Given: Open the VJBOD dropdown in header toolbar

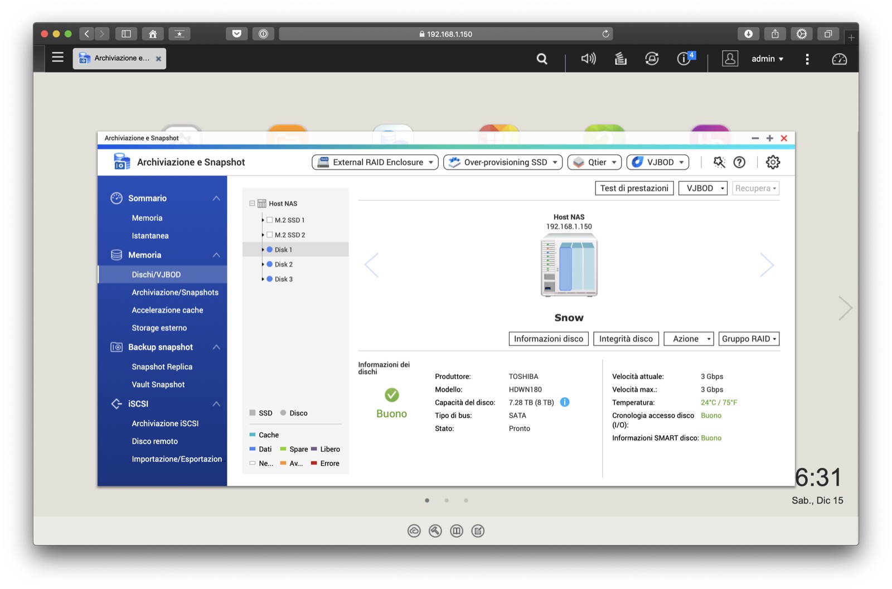Looking at the screenshot, I should tap(658, 162).
